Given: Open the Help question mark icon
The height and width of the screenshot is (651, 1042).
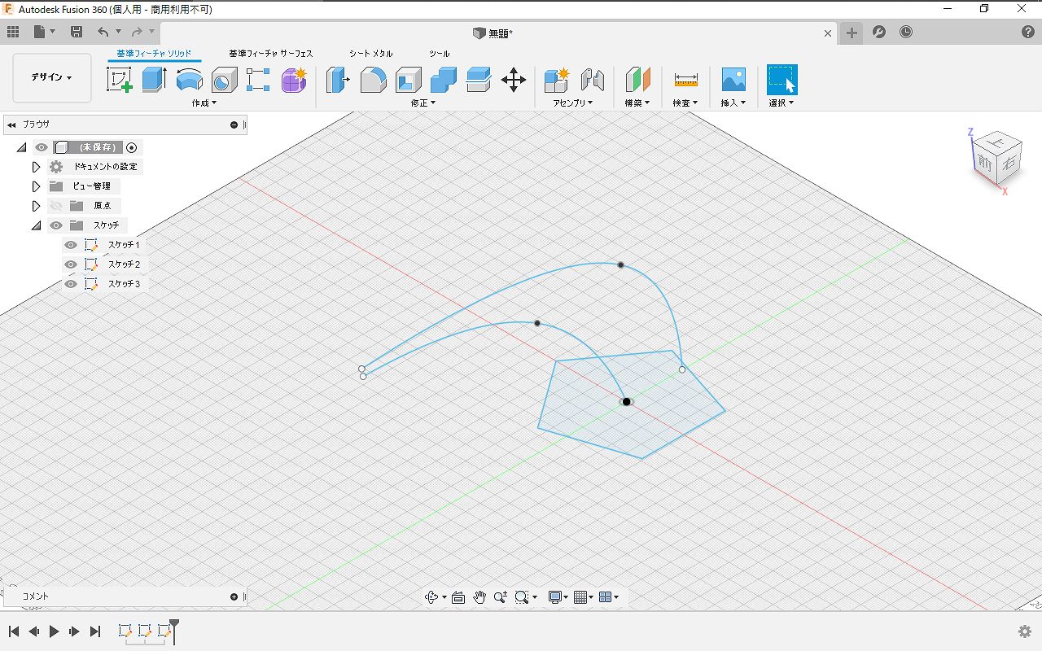Looking at the screenshot, I should coord(1028,33).
